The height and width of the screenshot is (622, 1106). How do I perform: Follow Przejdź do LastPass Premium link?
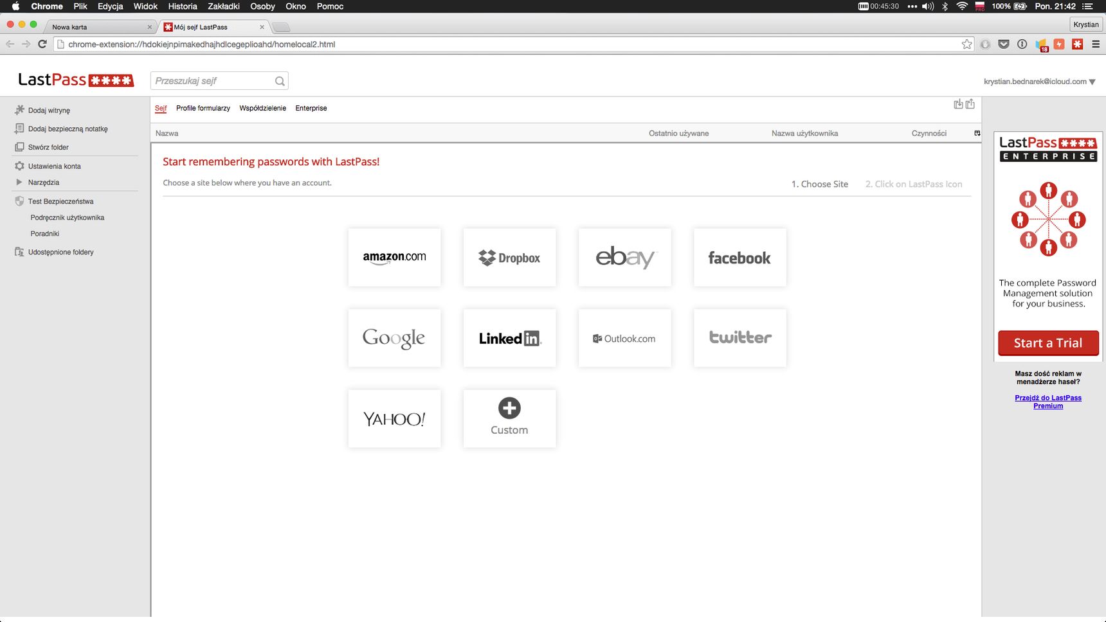1048,402
